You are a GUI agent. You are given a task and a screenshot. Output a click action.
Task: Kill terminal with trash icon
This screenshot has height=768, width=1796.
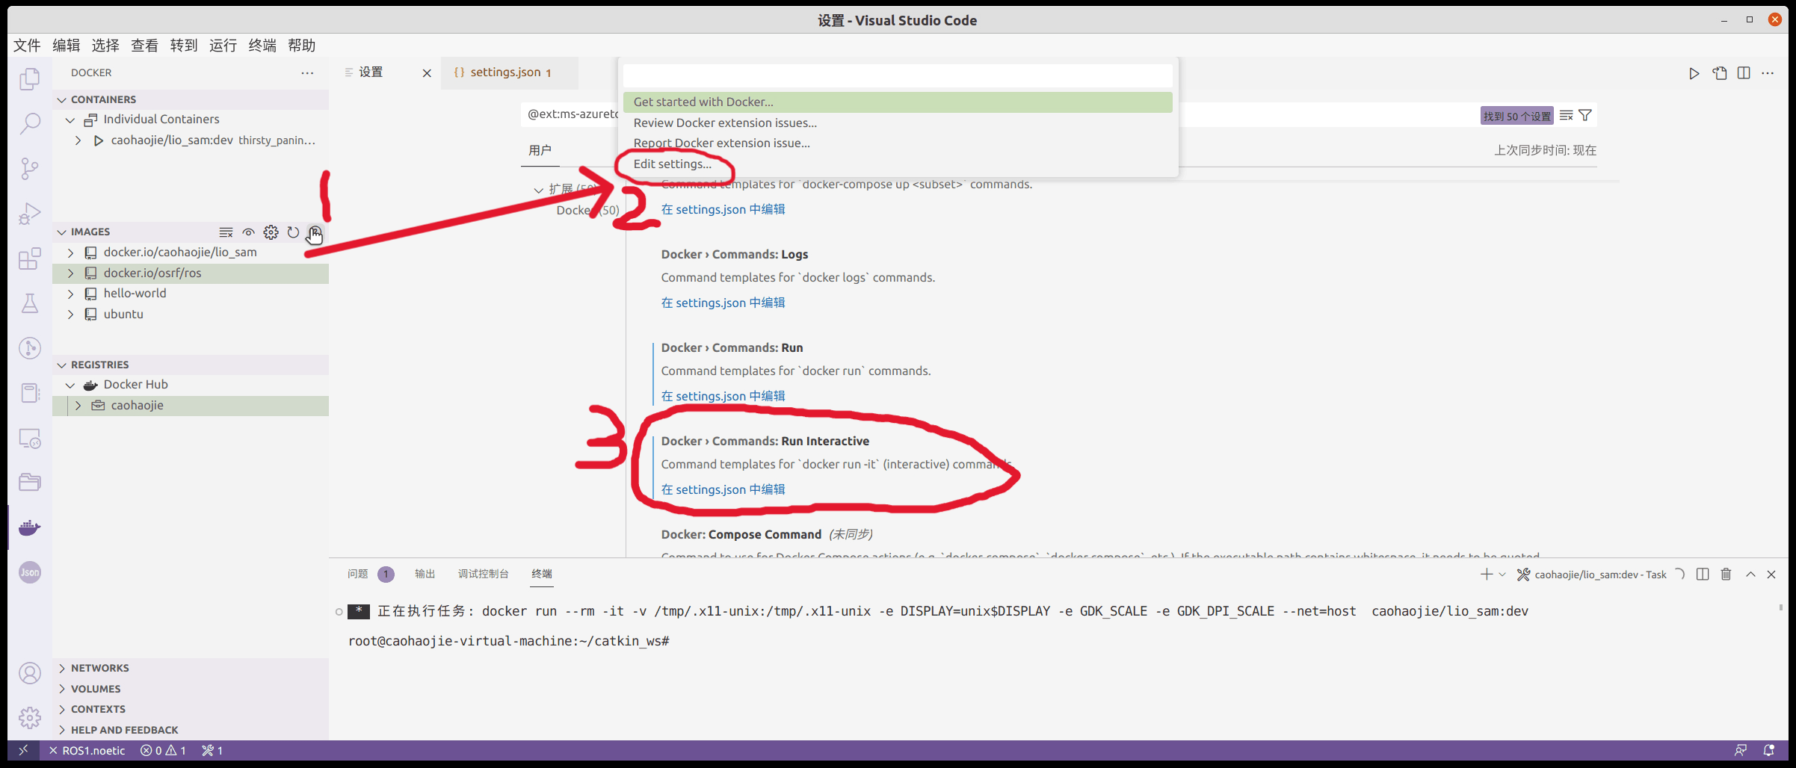tap(1726, 574)
